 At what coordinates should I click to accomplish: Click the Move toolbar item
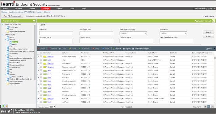(73, 49)
